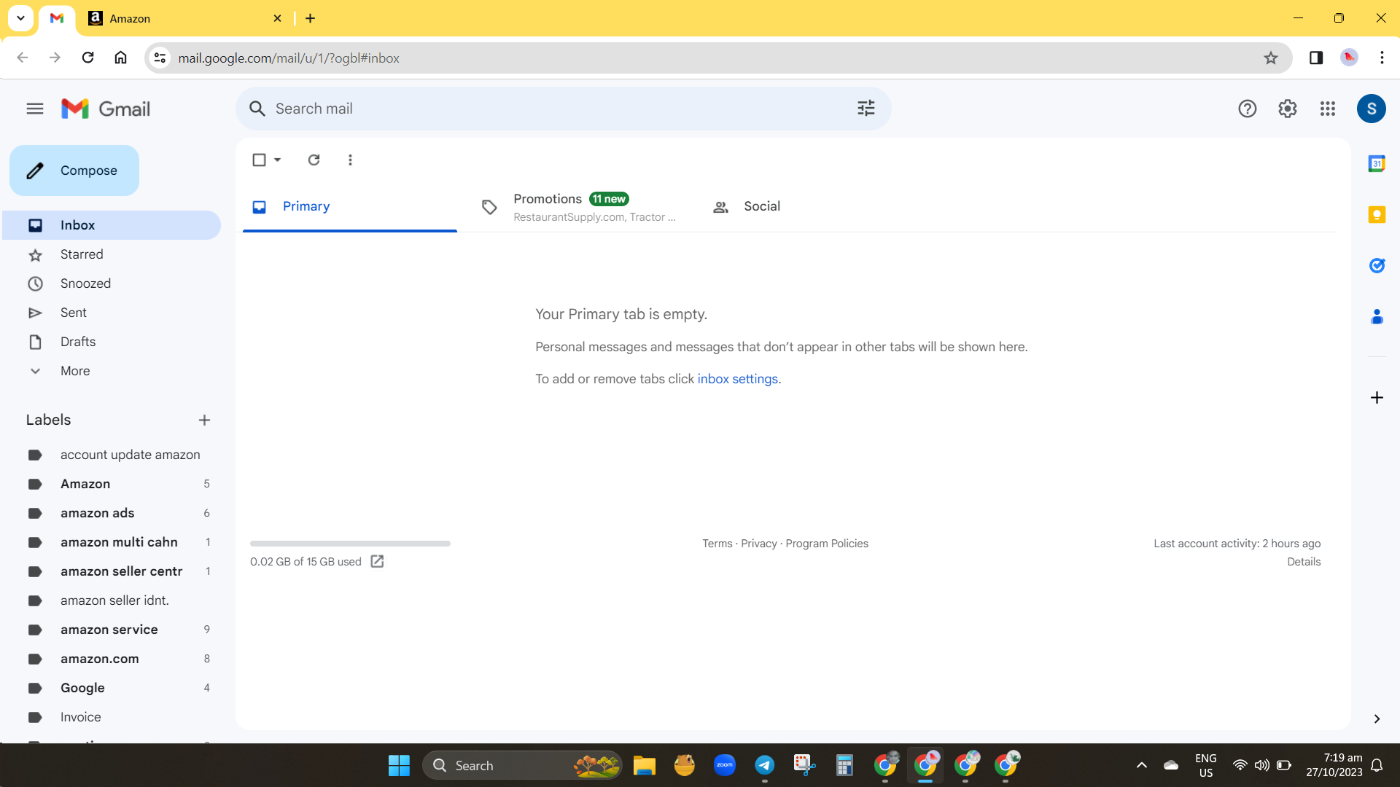The width and height of the screenshot is (1400, 787).
Task: Open settings gear icon
Action: tap(1287, 109)
